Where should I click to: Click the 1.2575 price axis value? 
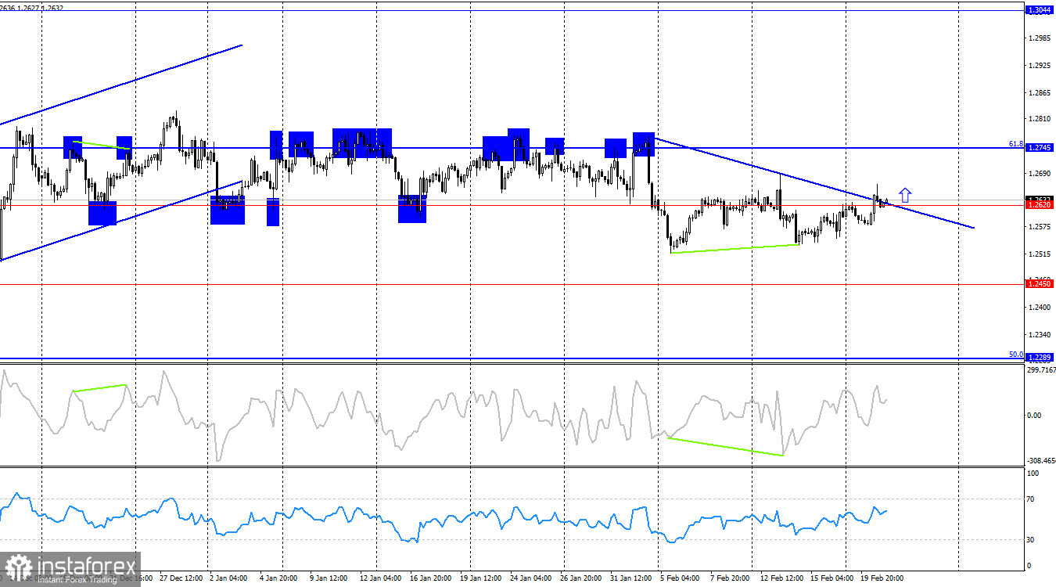coord(1040,227)
